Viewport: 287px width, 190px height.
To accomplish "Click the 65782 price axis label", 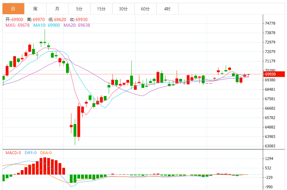I will pyautogui.click(x=270, y=118).
